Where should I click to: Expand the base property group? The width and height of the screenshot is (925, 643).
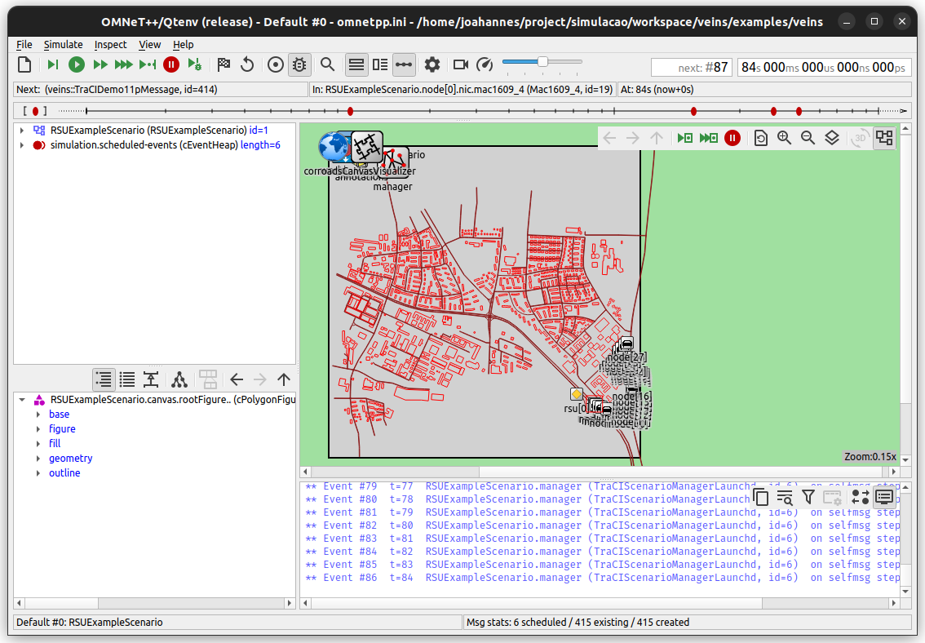[38, 415]
